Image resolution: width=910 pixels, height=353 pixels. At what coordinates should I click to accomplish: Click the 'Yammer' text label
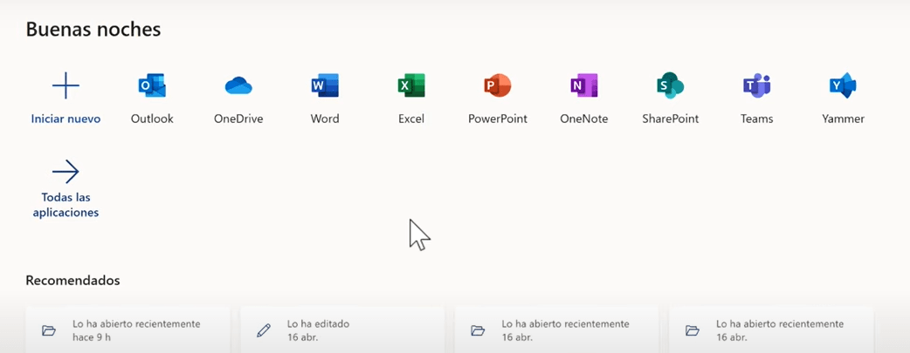pyautogui.click(x=844, y=119)
